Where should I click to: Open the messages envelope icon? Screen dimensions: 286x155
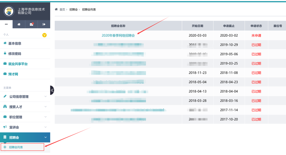[x=31, y=24]
